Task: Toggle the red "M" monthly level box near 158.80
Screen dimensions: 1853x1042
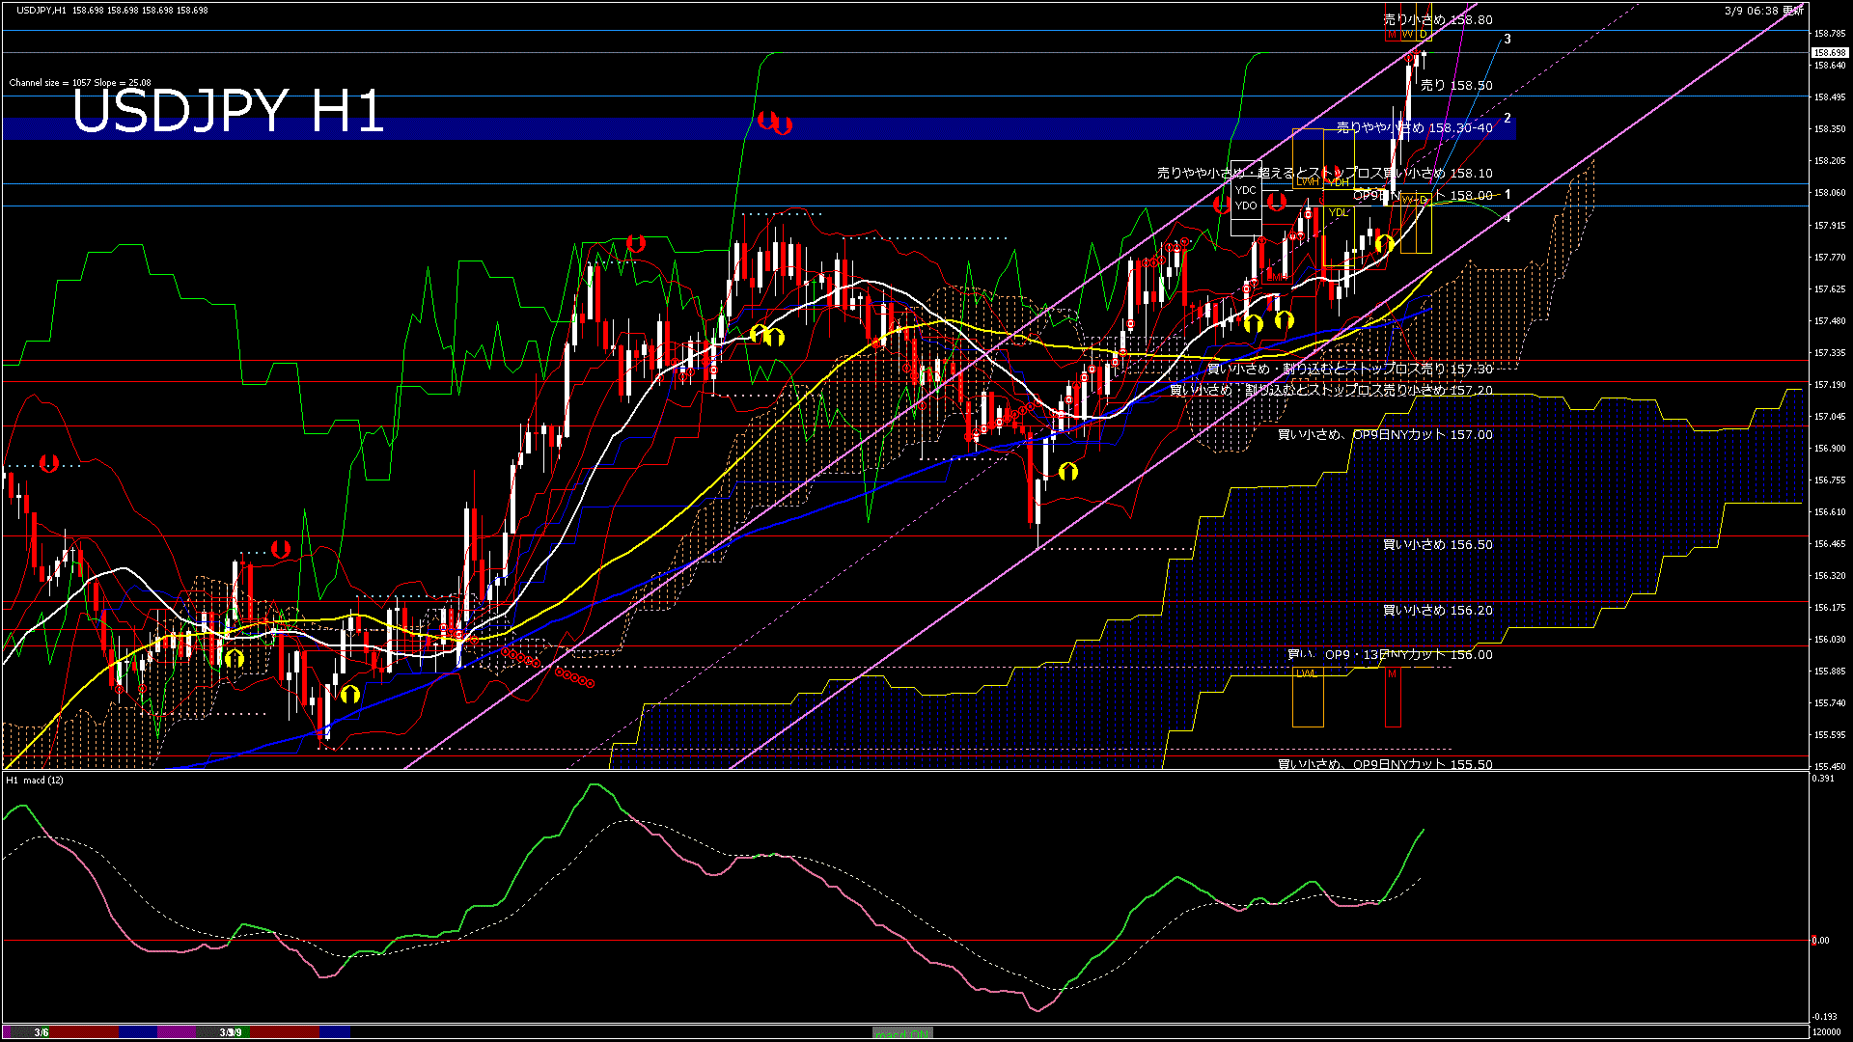Action: point(1392,35)
